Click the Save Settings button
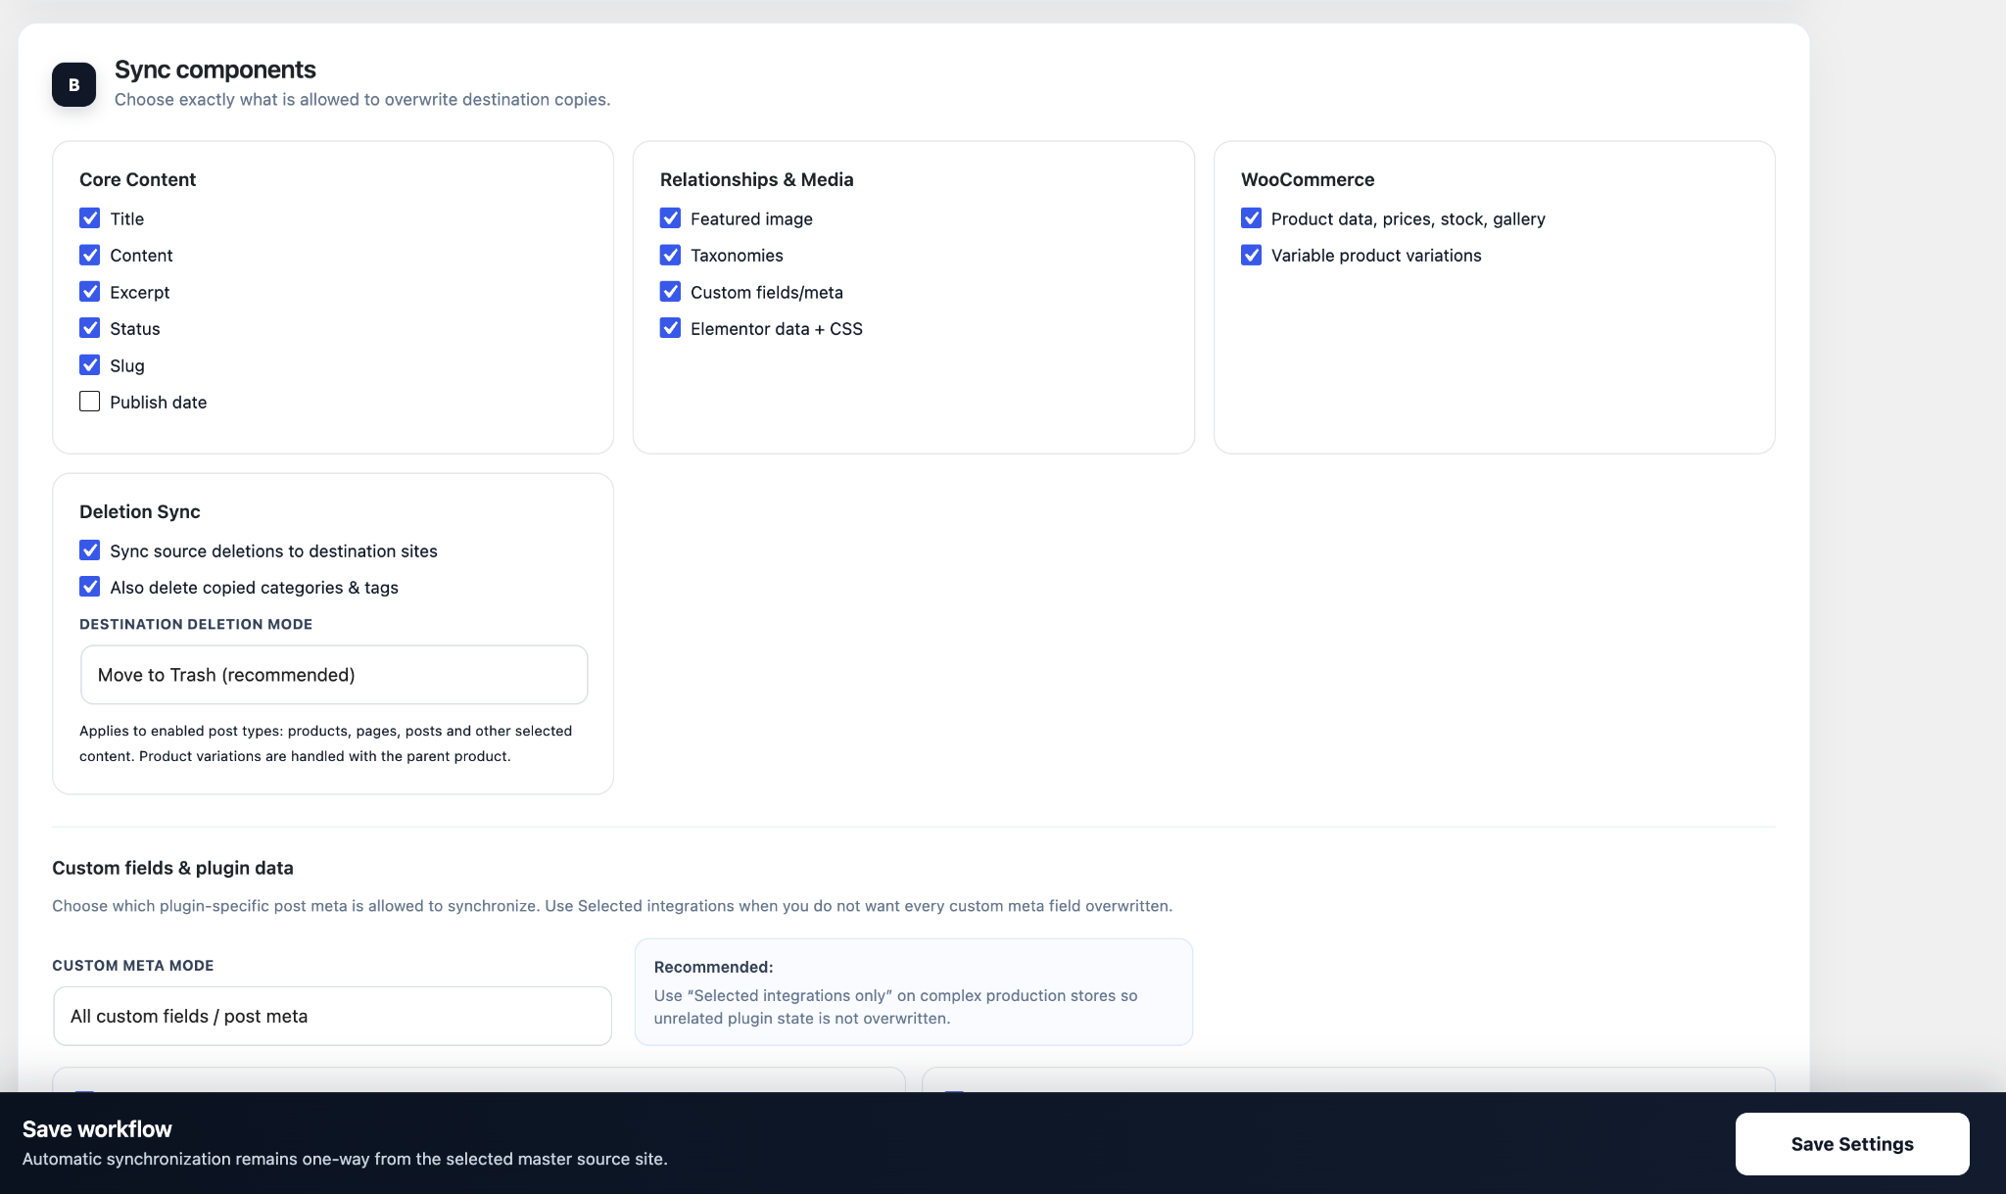 [x=1852, y=1144]
